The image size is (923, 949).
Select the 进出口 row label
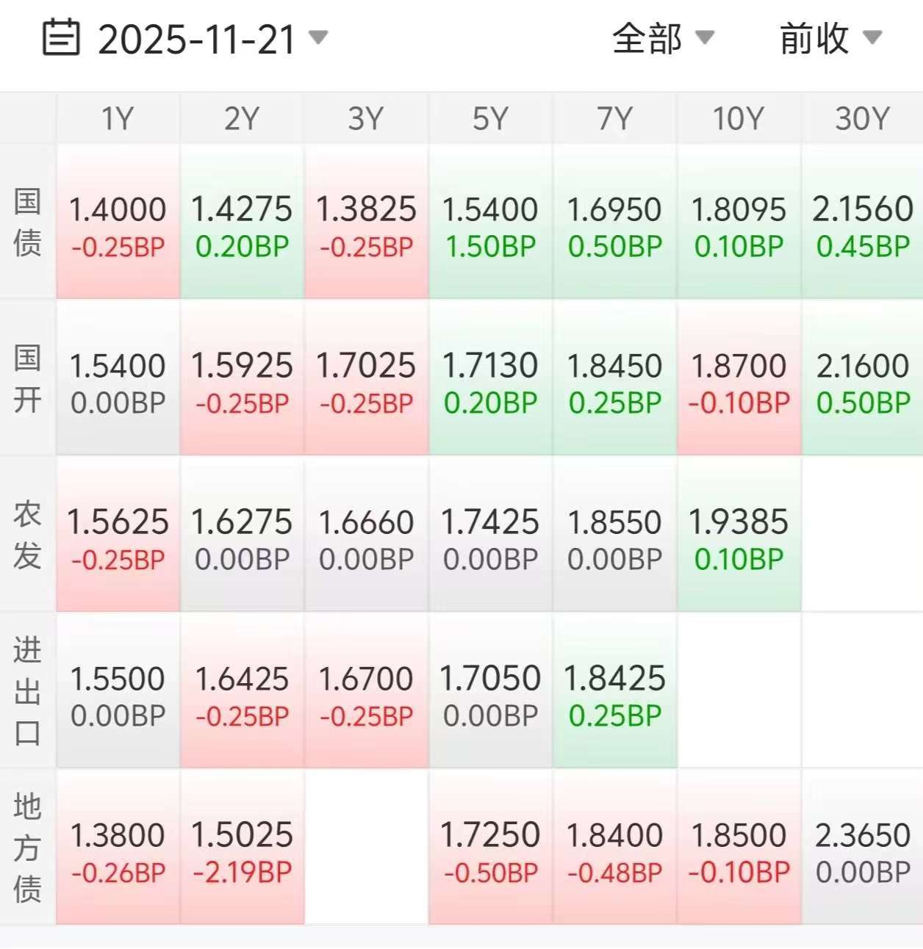point(27,691)
